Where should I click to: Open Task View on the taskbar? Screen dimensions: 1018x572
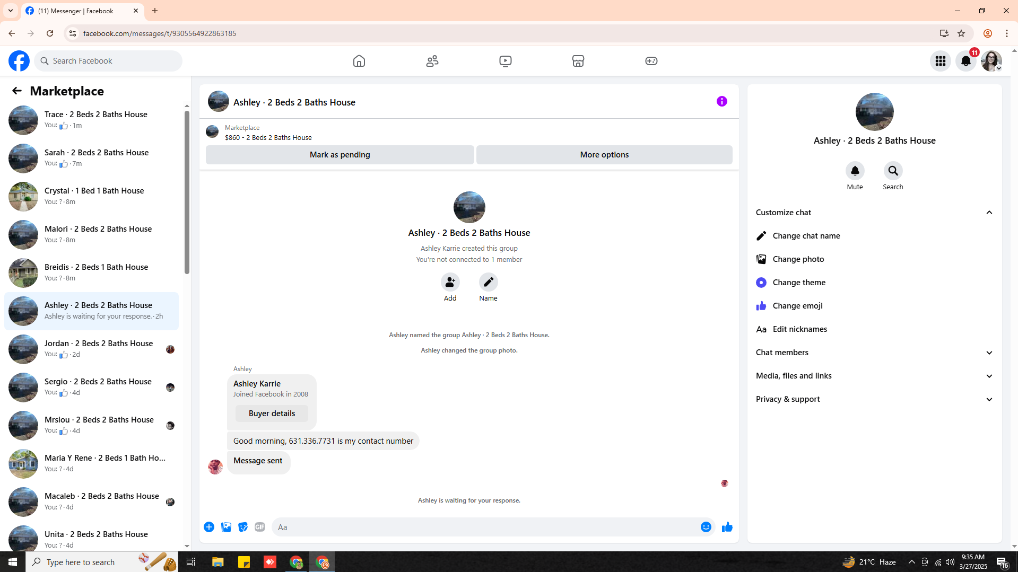click(191, 562)
